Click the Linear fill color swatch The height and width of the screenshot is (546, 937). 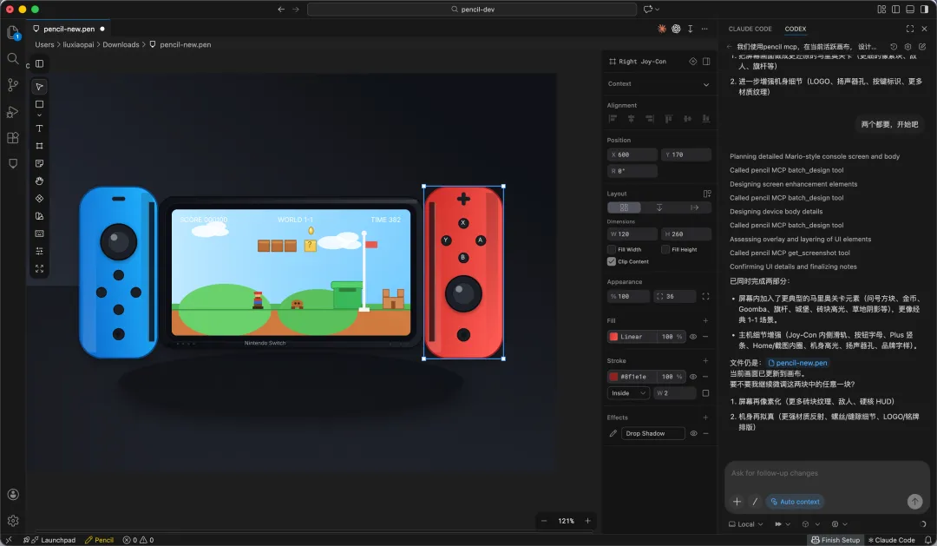(x=613, y=337)
